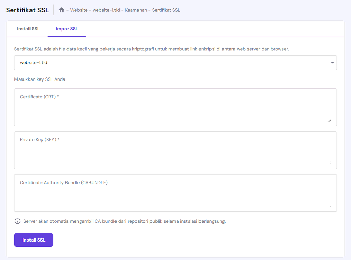Click the Sertifikat SSL breadcrumb entry
This screenshot has width=351, height=260.
[x=166, y=10]
